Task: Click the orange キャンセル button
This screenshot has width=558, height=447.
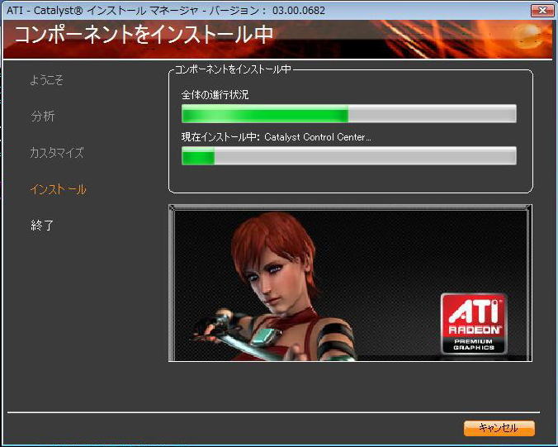Action: [x=499, y=428]
